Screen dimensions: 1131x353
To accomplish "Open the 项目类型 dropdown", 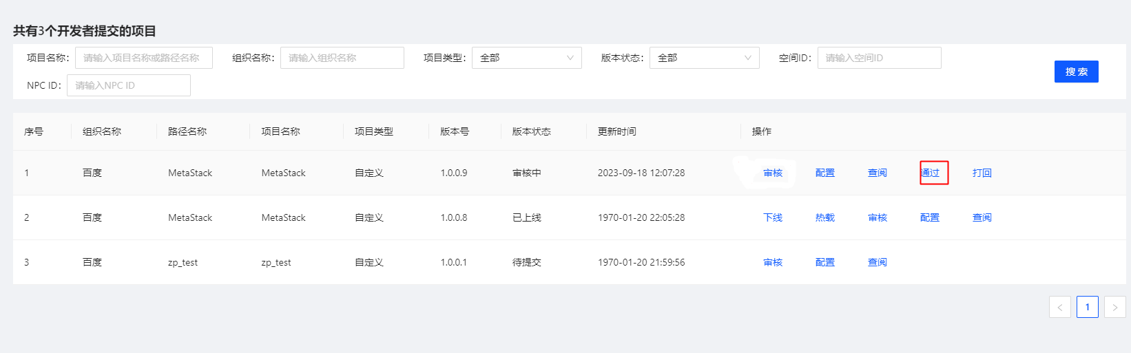I will (526, 58).
